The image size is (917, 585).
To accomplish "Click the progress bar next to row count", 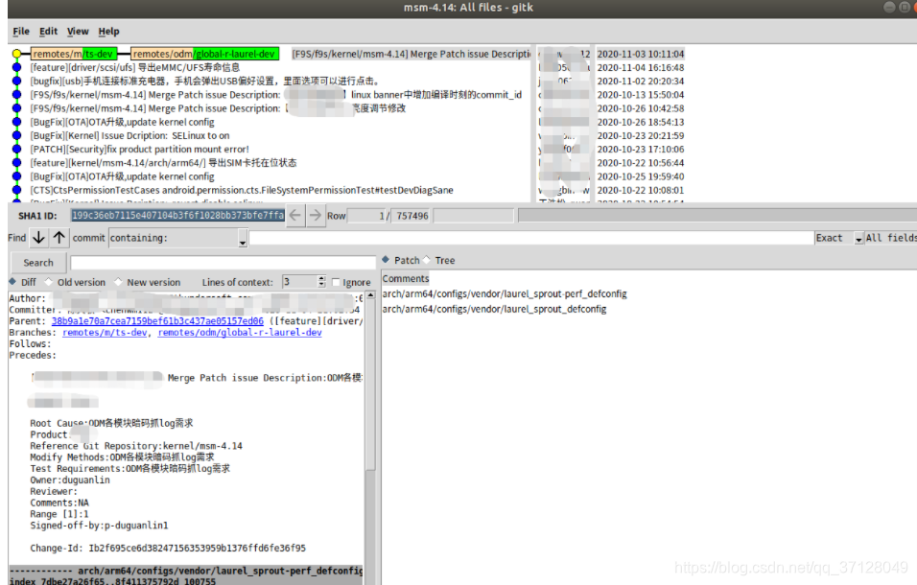I will tap(717, 216).
